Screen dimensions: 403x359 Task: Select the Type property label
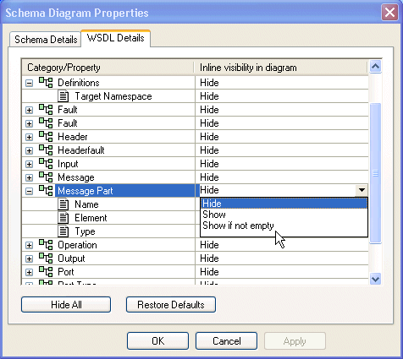(85, 231)
